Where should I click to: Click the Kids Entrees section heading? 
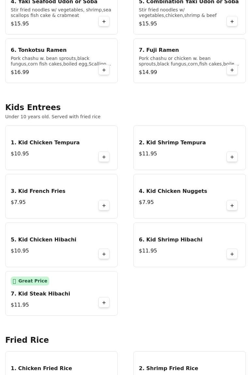[33, 108]
